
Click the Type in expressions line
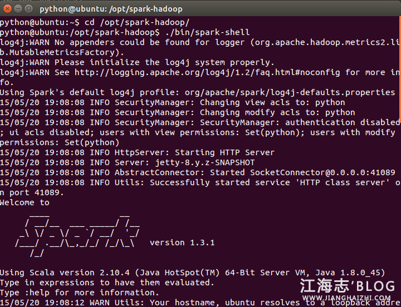pyautogui.click(x=107, y=283)
